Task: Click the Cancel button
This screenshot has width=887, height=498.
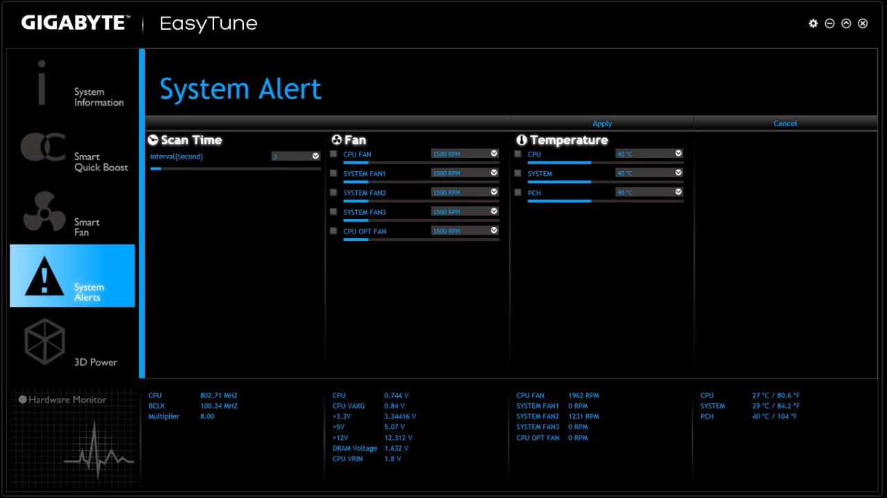Action: (x=785, y=123)
